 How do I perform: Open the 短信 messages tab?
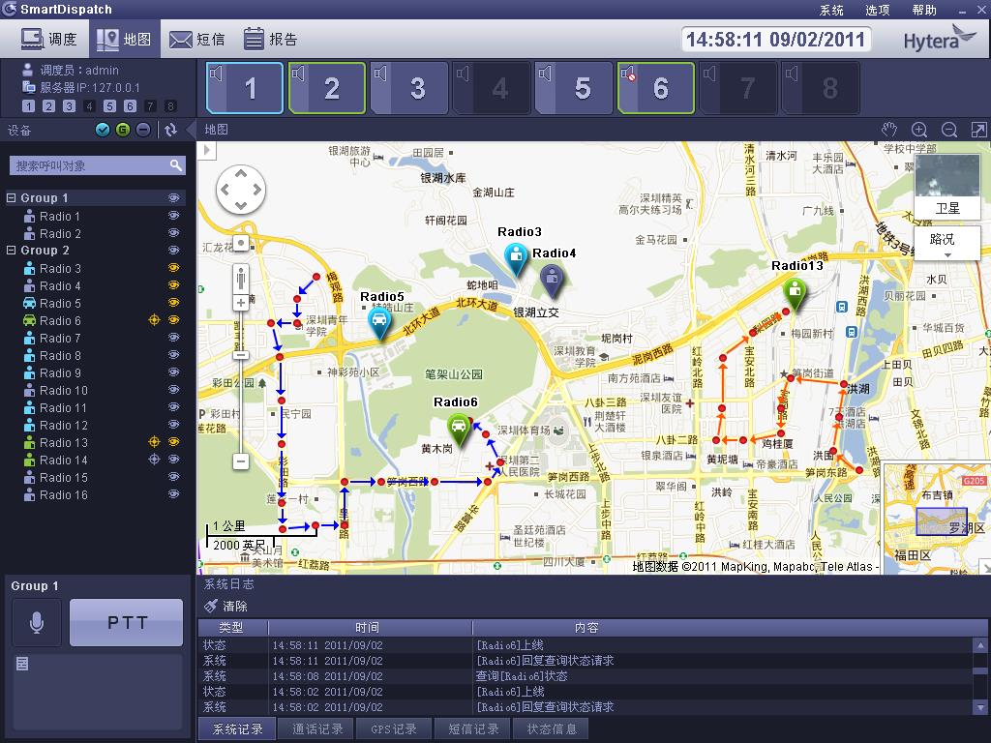click(x=197, y=39)
